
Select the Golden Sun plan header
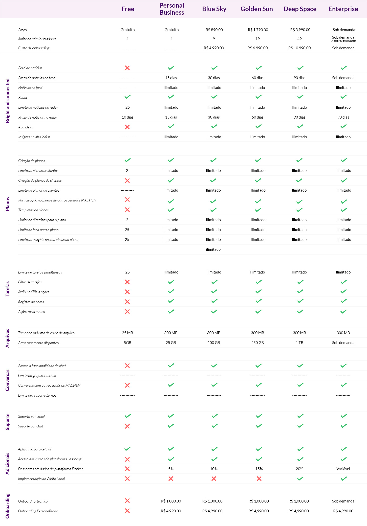[257, 9]
